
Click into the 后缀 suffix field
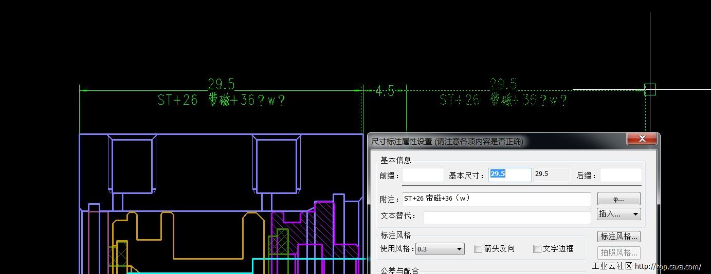[621, 175]
